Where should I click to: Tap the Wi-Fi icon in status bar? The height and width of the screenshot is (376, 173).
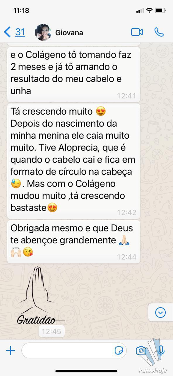pos(149,11)
